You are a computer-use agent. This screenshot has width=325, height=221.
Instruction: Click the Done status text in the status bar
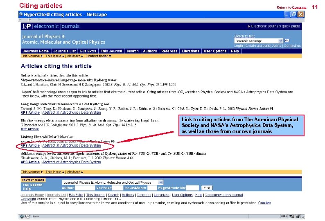tap(36, 216)
